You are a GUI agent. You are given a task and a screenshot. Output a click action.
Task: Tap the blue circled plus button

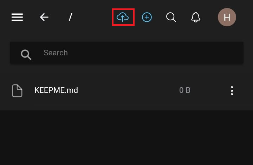tap(147, 17)
